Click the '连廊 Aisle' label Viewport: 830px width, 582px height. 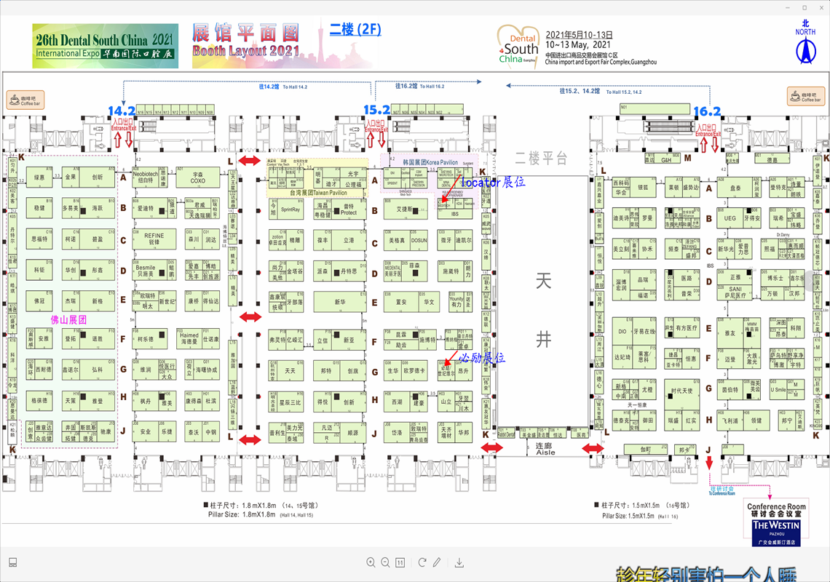[x=546, y=449]
